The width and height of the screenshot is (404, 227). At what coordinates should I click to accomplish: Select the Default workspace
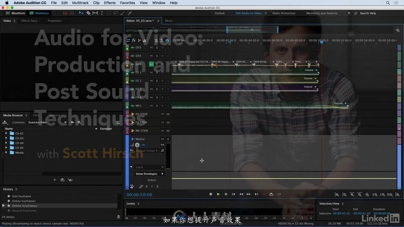[x=220, y=13]
